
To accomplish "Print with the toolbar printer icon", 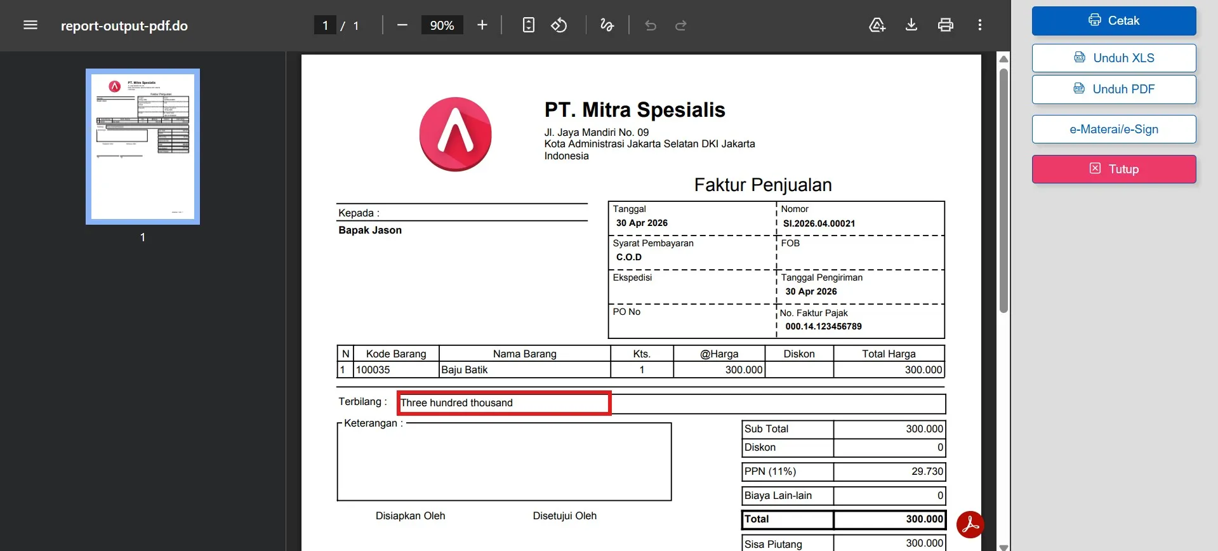I will [946, 25].
